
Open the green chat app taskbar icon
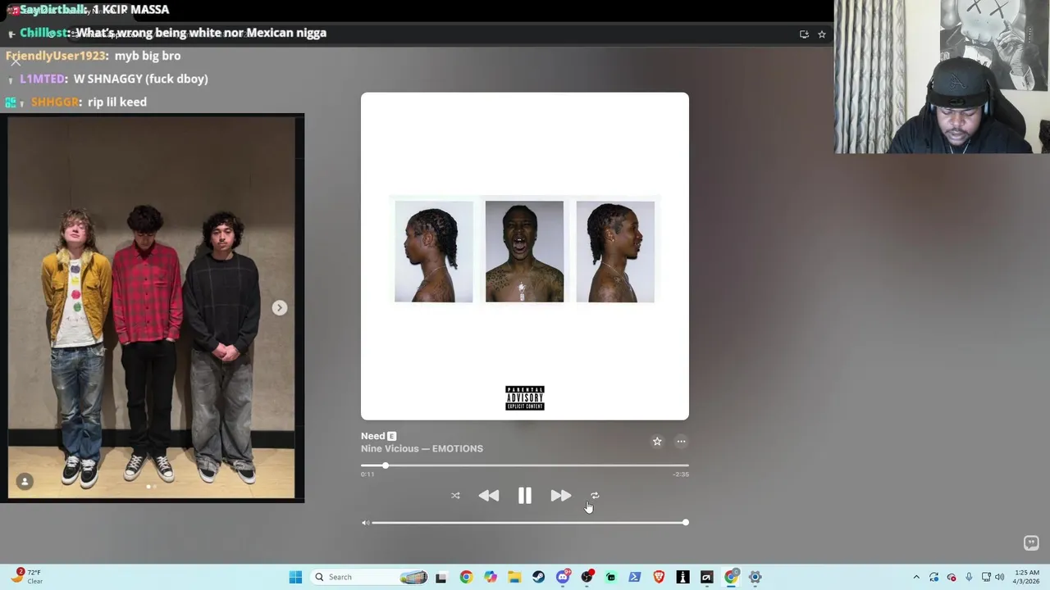pyautogui.click(x=610, y=577)
